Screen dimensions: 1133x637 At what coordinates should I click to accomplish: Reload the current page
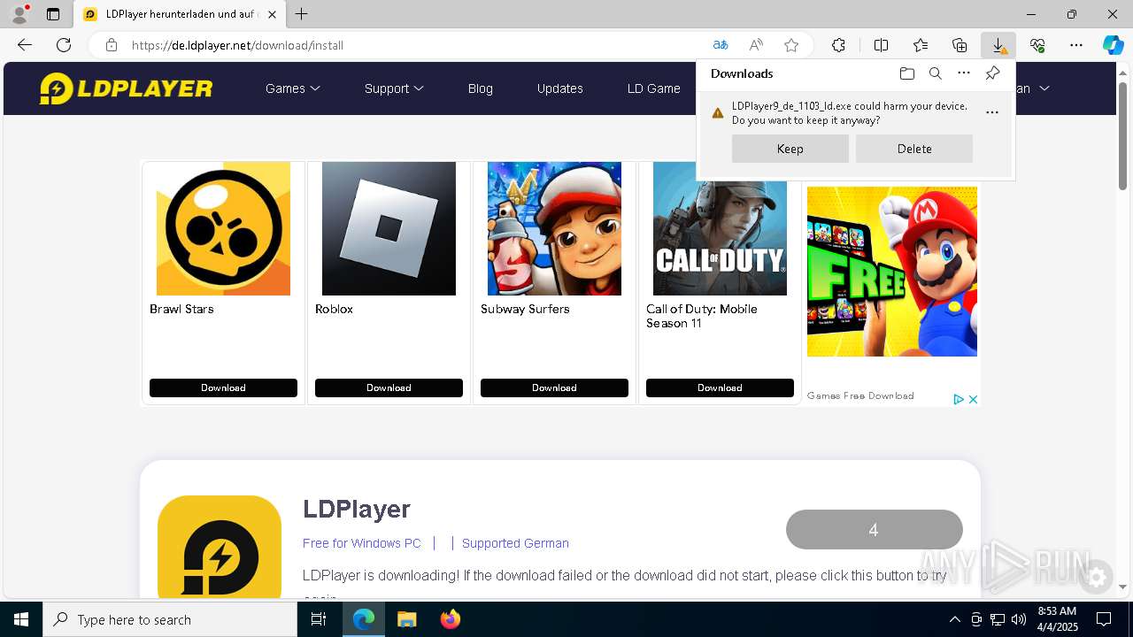(64, 45)
